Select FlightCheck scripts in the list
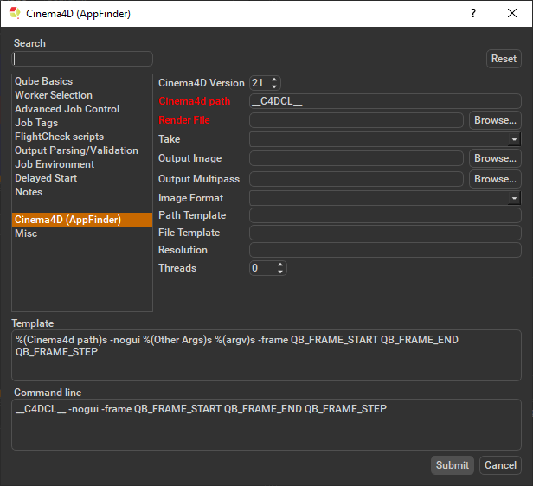Screen dimensions: 533x486 point(59,137)
